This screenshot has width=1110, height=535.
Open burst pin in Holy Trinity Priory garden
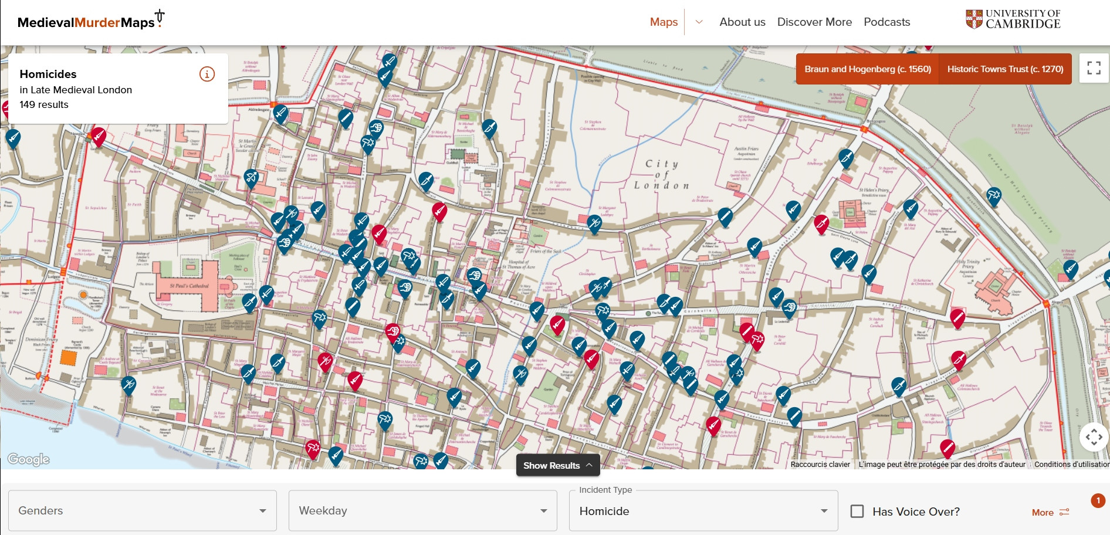(993, 197)
